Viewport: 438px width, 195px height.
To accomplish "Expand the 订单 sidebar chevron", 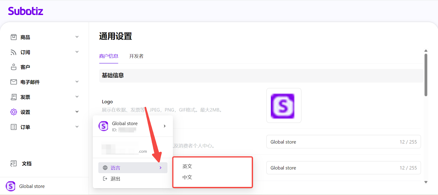I will 77,127.
